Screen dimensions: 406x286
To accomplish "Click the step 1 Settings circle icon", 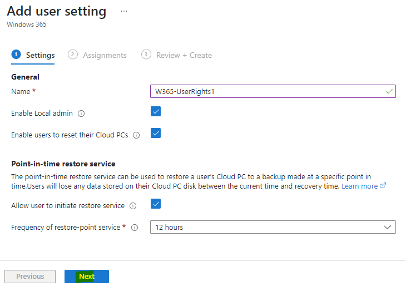I will 16,55.
